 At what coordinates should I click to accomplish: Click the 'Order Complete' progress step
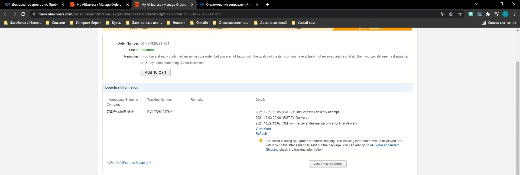[372, 28]
